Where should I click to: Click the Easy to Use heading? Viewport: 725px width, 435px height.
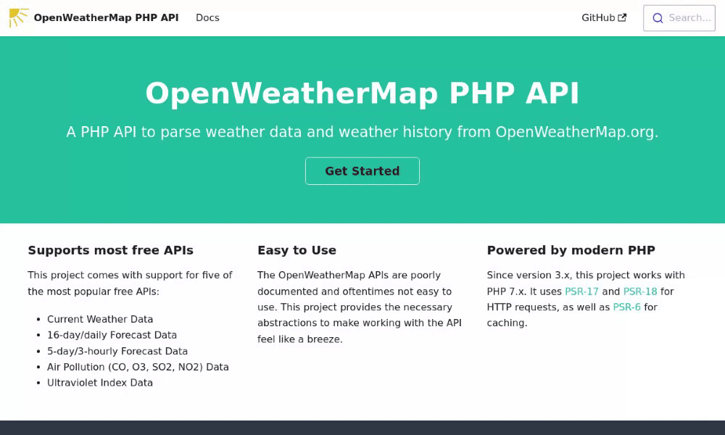297,250
